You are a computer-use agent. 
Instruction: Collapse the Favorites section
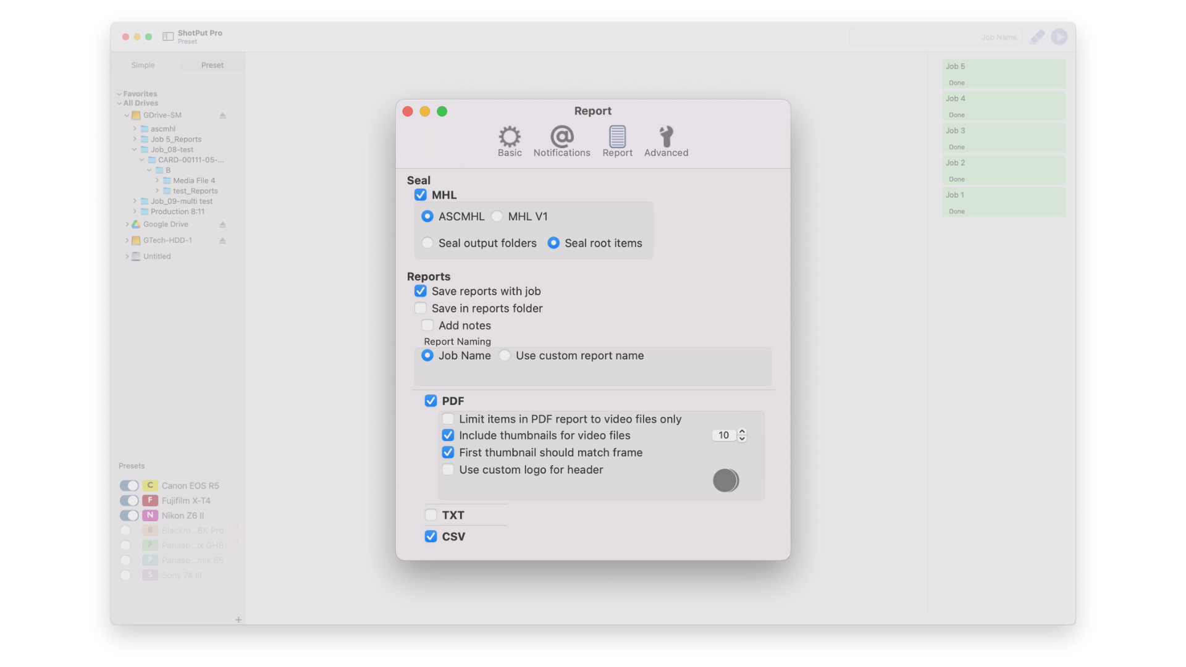click(119, 94)
